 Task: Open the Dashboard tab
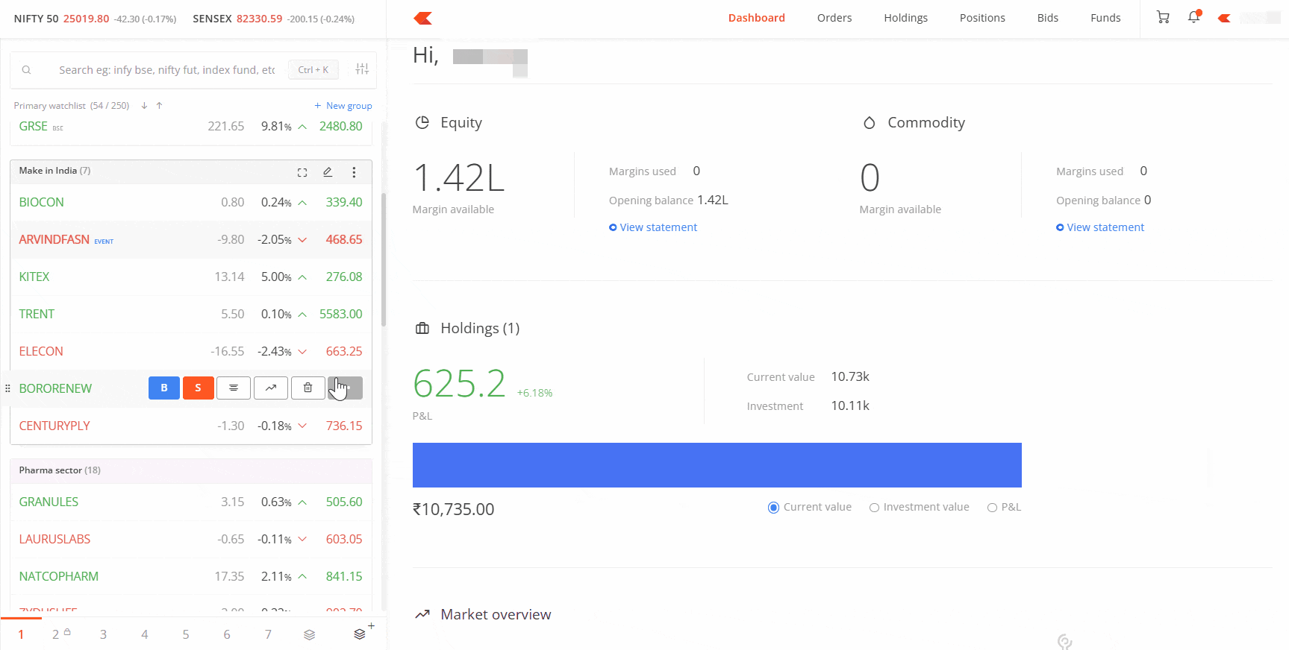757,18
